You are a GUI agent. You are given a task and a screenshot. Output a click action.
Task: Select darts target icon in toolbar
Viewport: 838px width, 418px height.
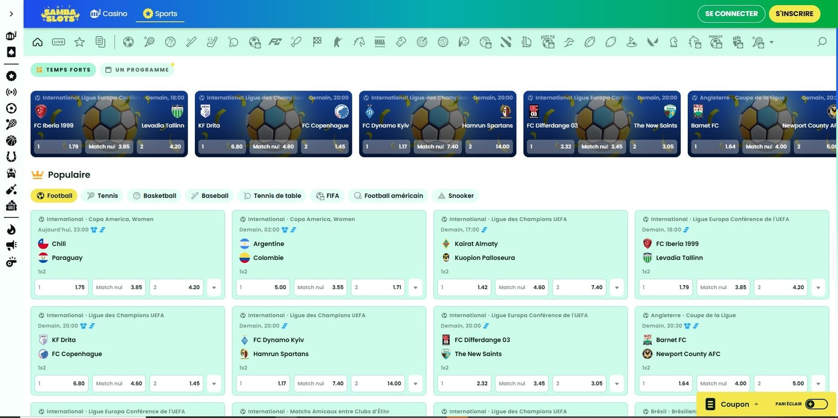422,42
